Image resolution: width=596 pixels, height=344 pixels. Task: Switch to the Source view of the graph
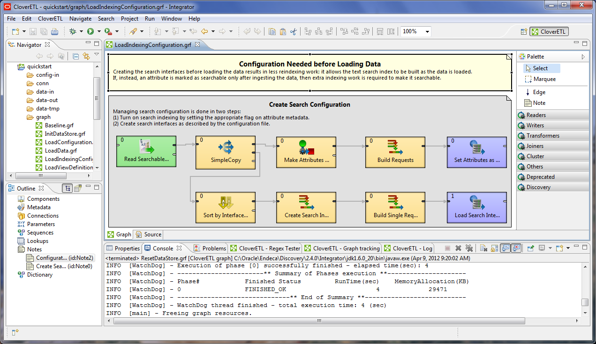click(152, 234)
